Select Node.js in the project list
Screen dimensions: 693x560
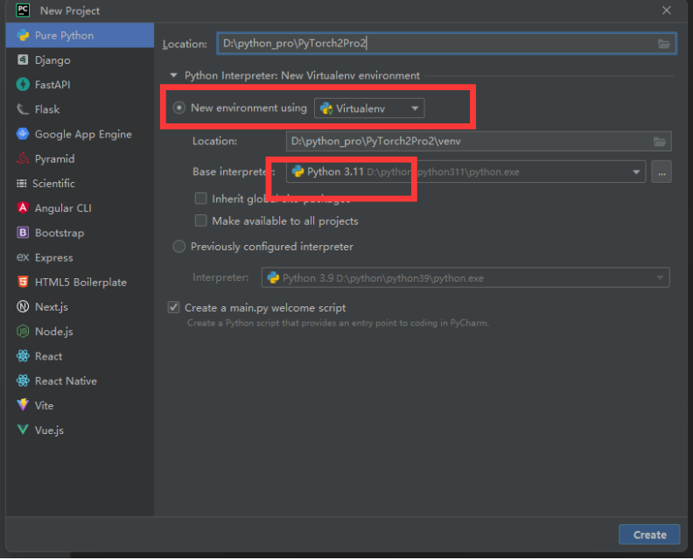(x=80, y=332)
